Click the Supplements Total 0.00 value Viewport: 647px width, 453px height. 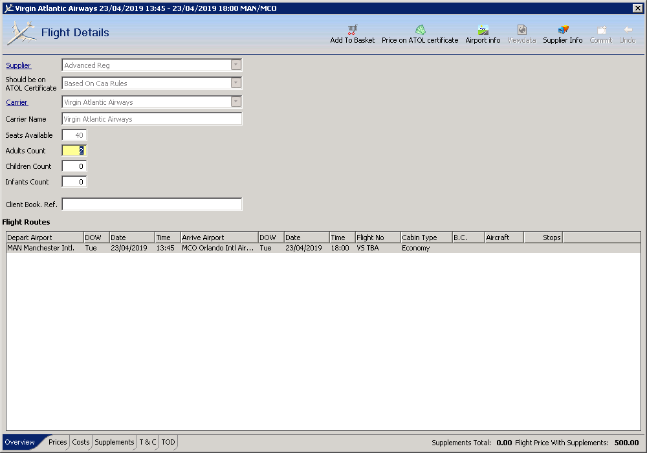504,443
